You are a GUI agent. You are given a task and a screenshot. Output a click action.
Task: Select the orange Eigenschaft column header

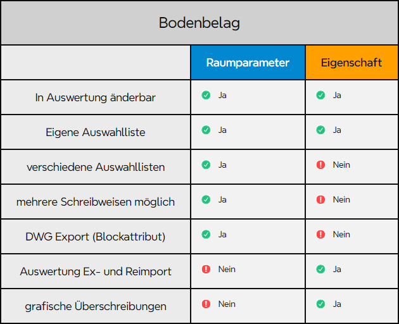click(x=351, y=63)
